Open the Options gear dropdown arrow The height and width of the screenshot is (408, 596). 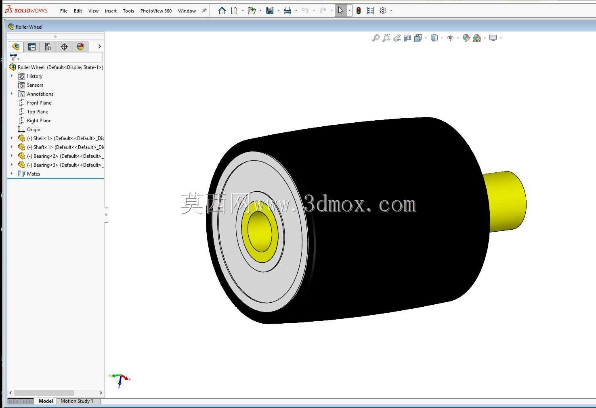[x=391, y=10]
